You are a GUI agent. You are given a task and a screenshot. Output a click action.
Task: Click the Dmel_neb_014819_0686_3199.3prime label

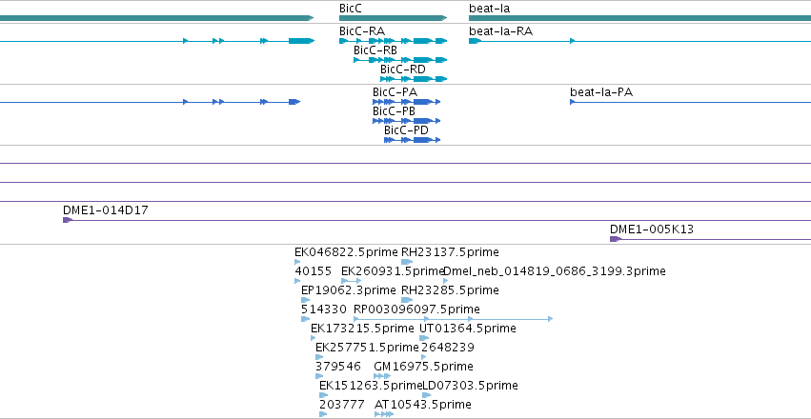point(555,271)
